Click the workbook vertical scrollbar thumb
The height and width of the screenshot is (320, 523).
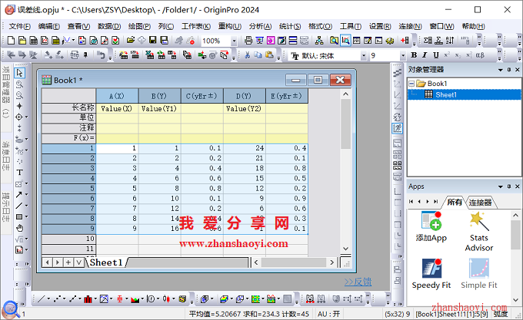point(346,124)
